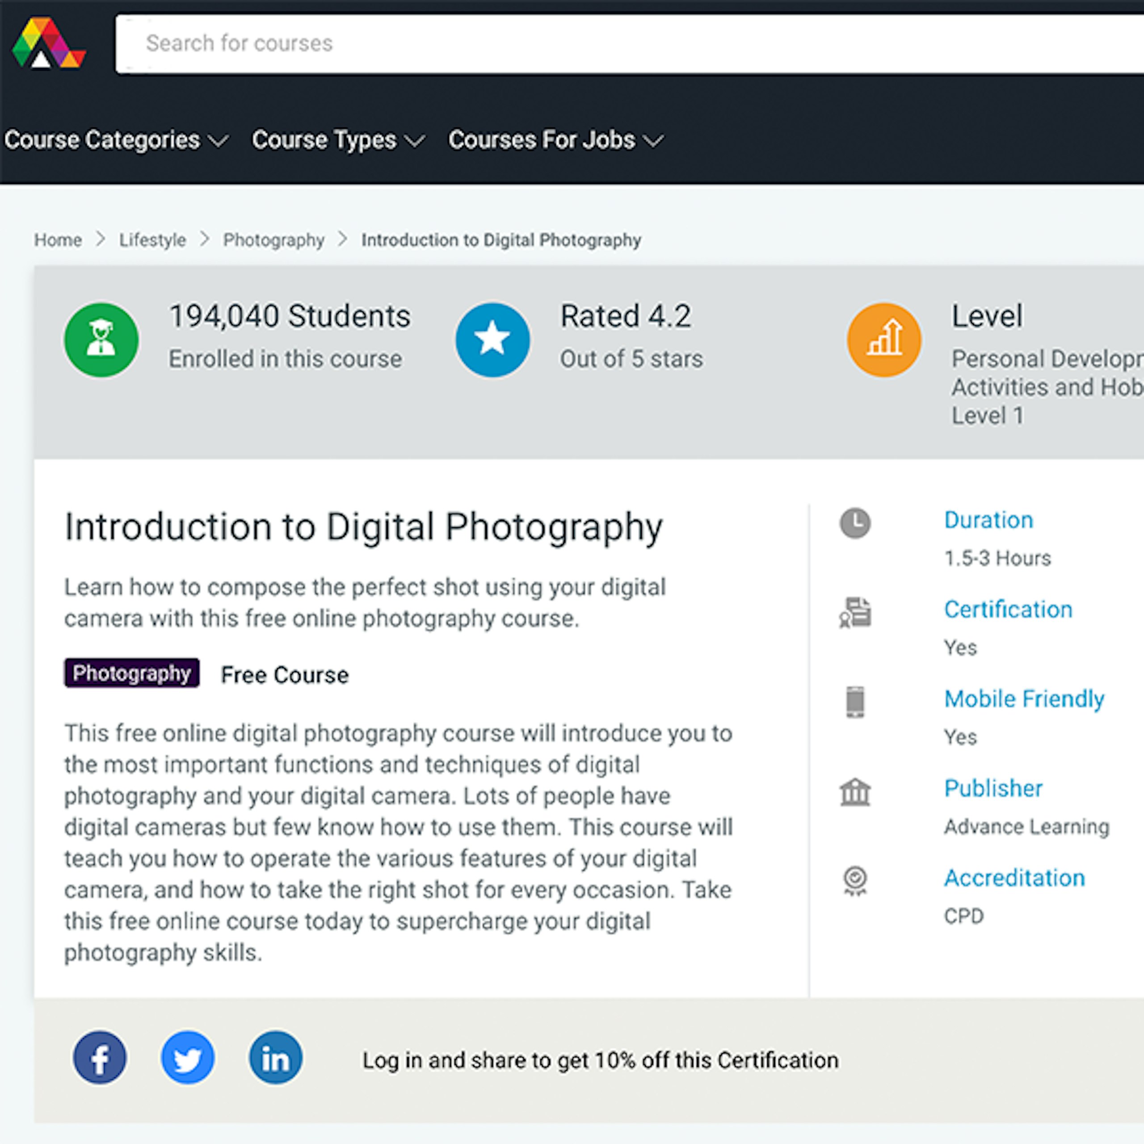Open the Lifestyle breadcrumb link

pyautogui.click(x=152, y=240)
